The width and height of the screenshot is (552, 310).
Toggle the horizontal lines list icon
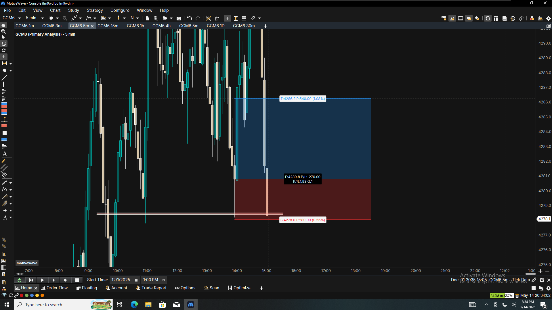point(244,18)
